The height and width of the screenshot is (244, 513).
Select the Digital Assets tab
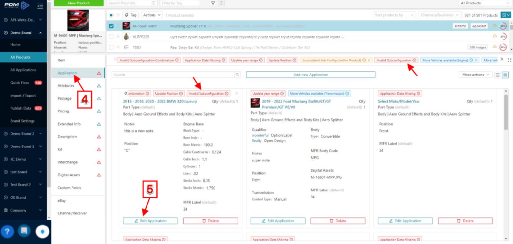coord(78,175)
